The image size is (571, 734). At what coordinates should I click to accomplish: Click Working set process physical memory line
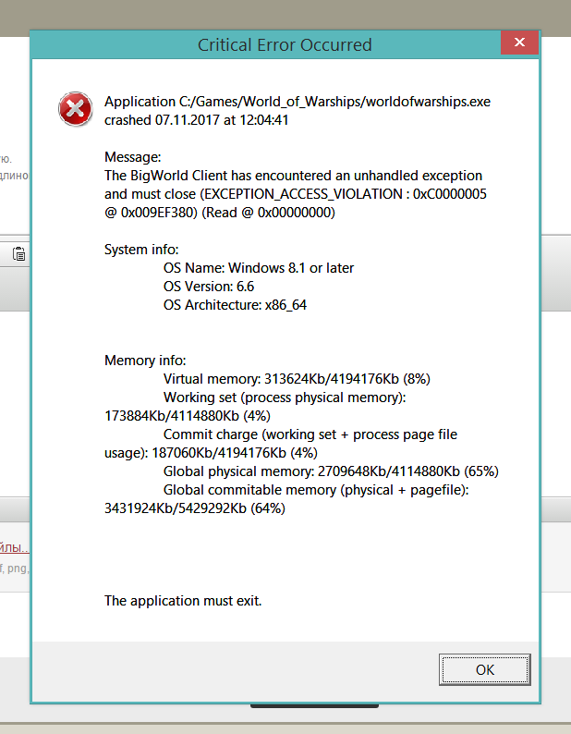pos(285,398)
